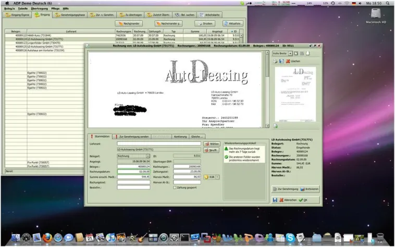Click the Apple menu icon
This screenshot has width=395, height=247.
coord(7,3)
